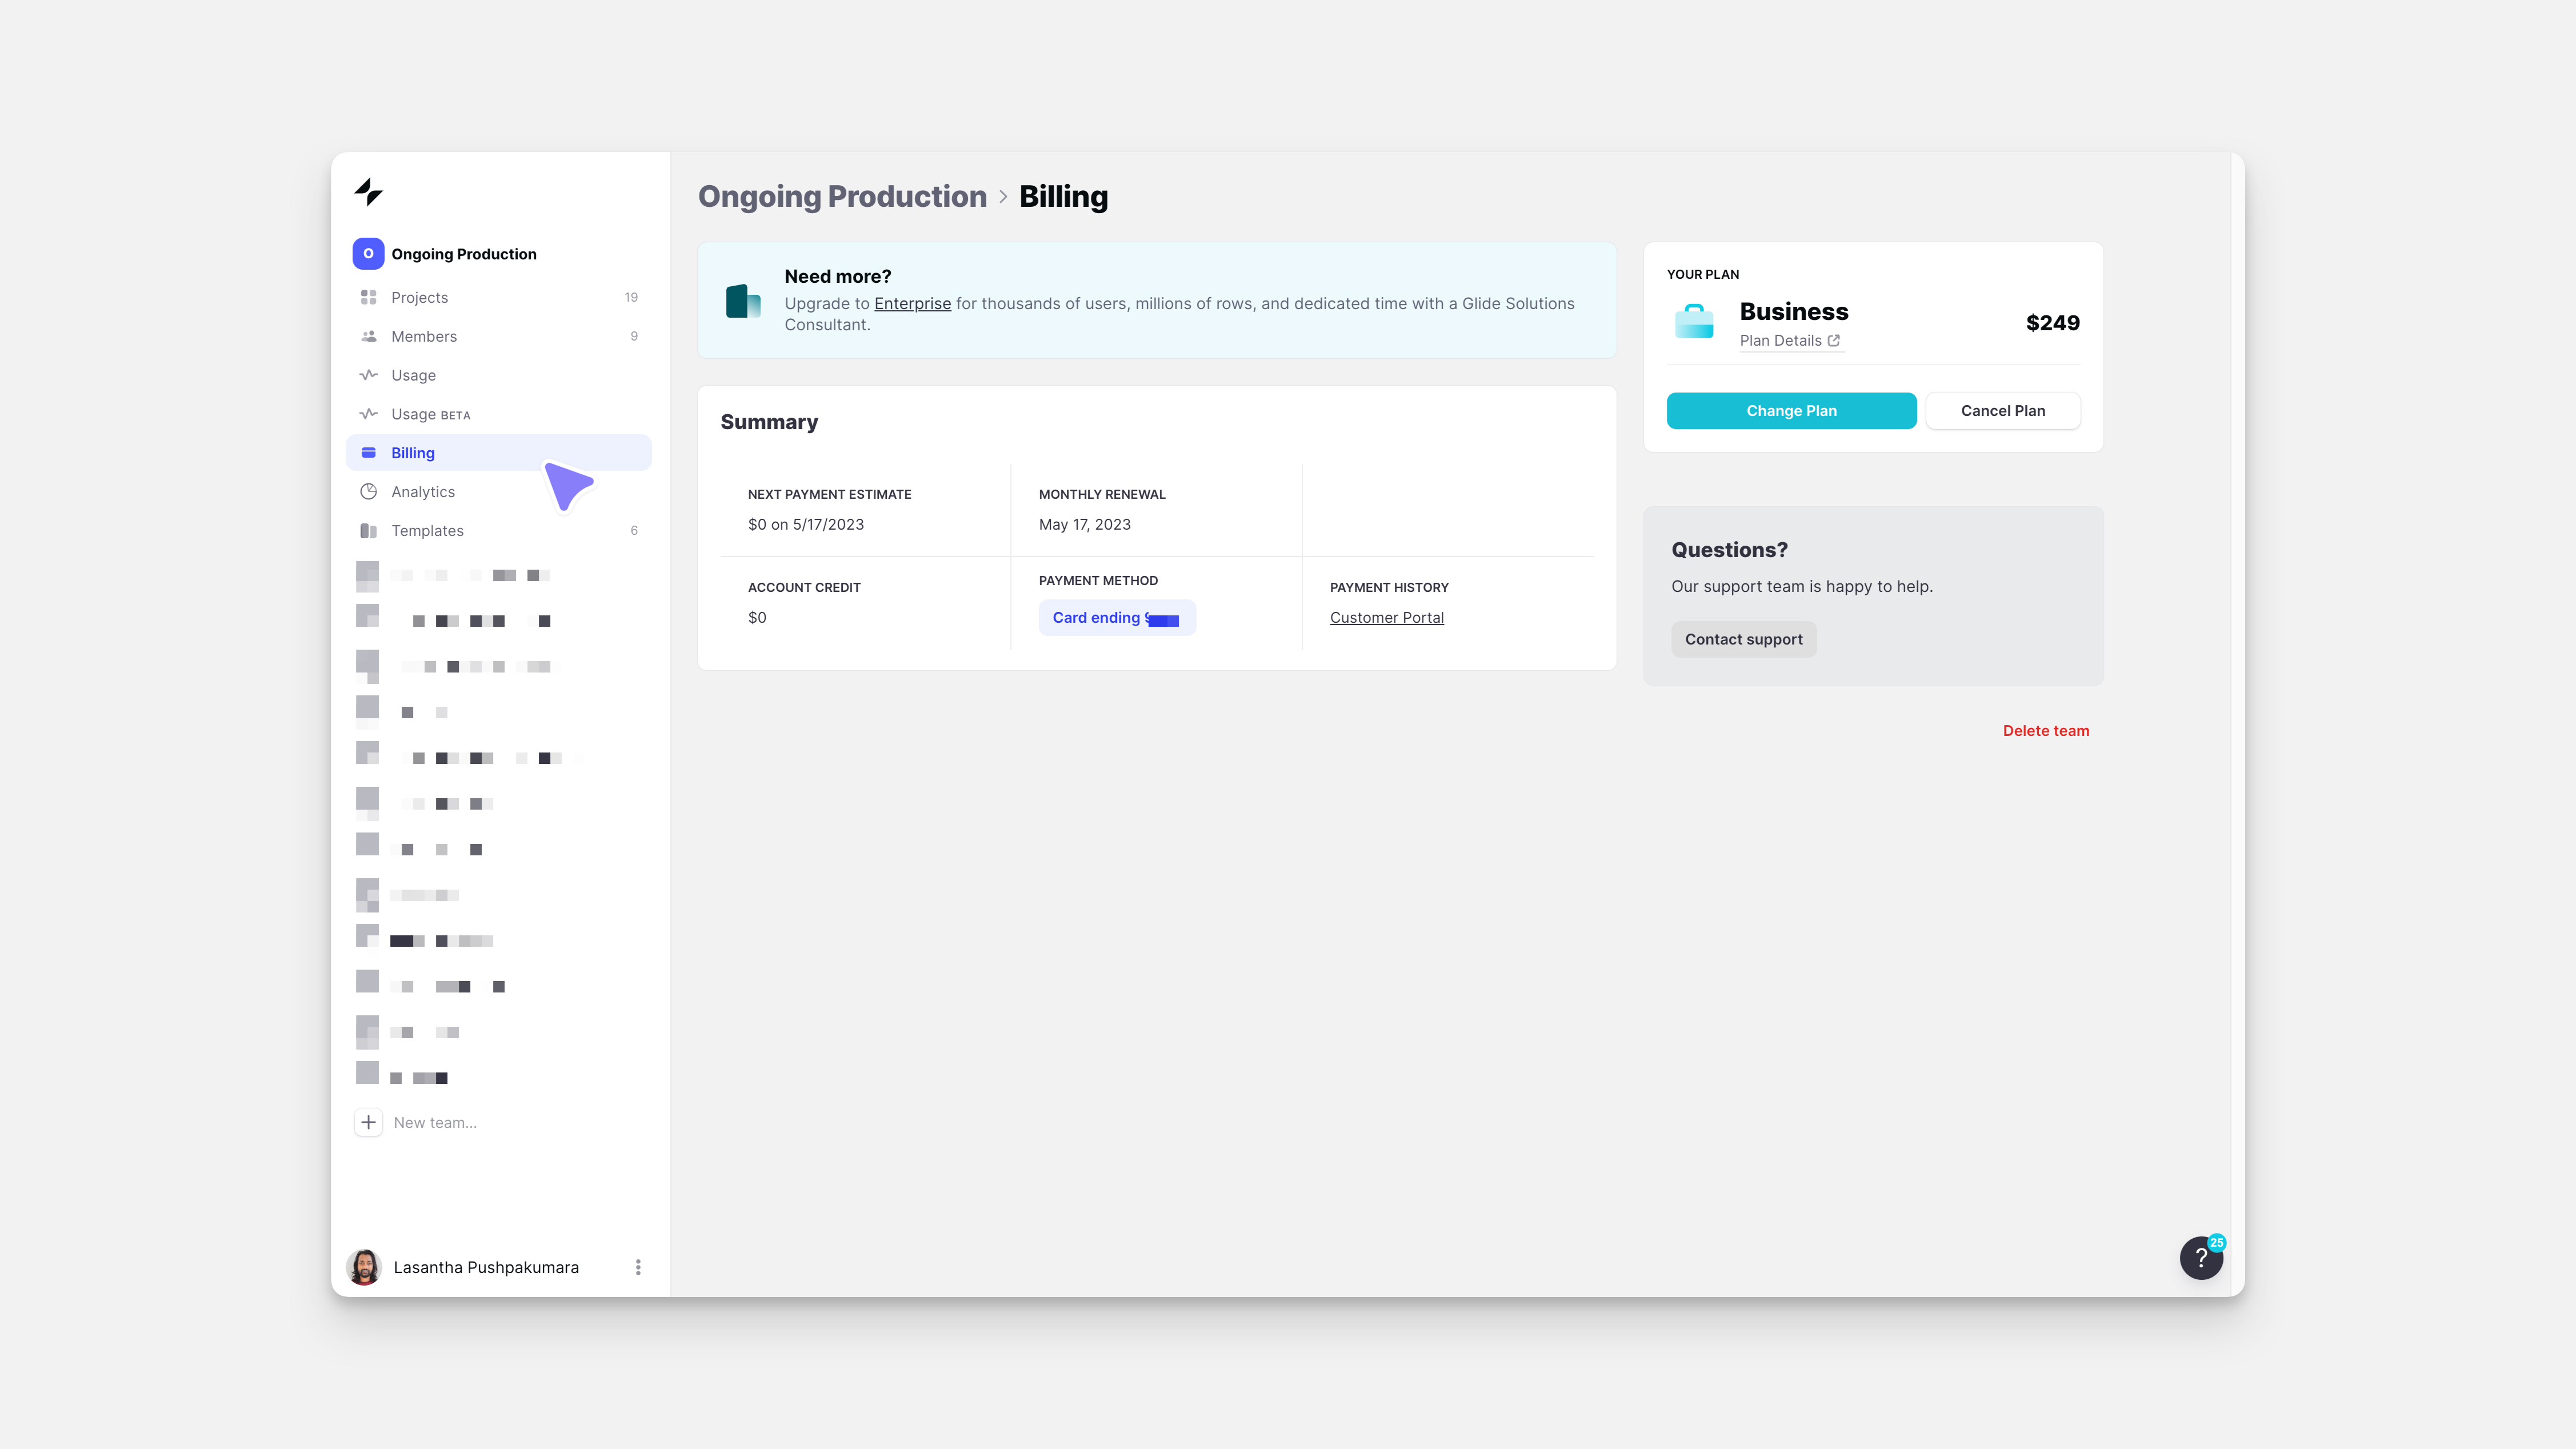Open Projects via its grid icon

pos(368,297)
